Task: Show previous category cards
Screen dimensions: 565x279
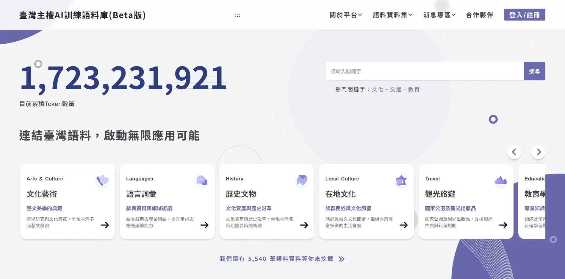Action: click(514, 152)
